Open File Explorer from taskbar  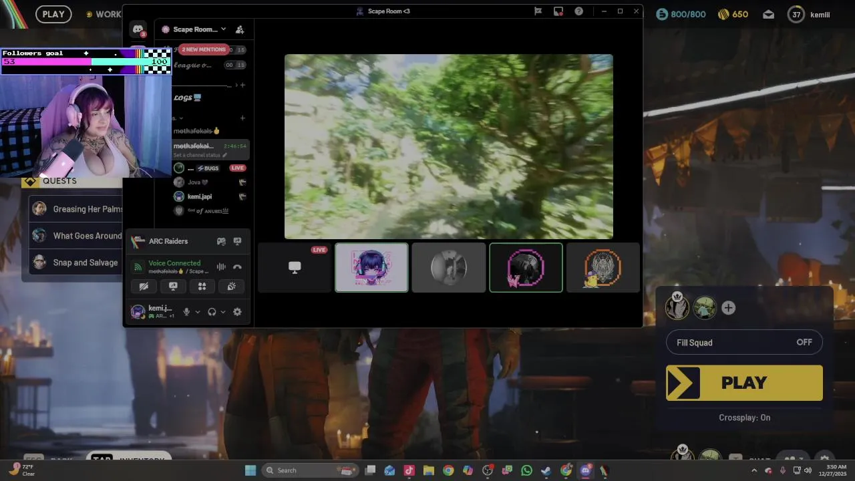tap(429, 470)
